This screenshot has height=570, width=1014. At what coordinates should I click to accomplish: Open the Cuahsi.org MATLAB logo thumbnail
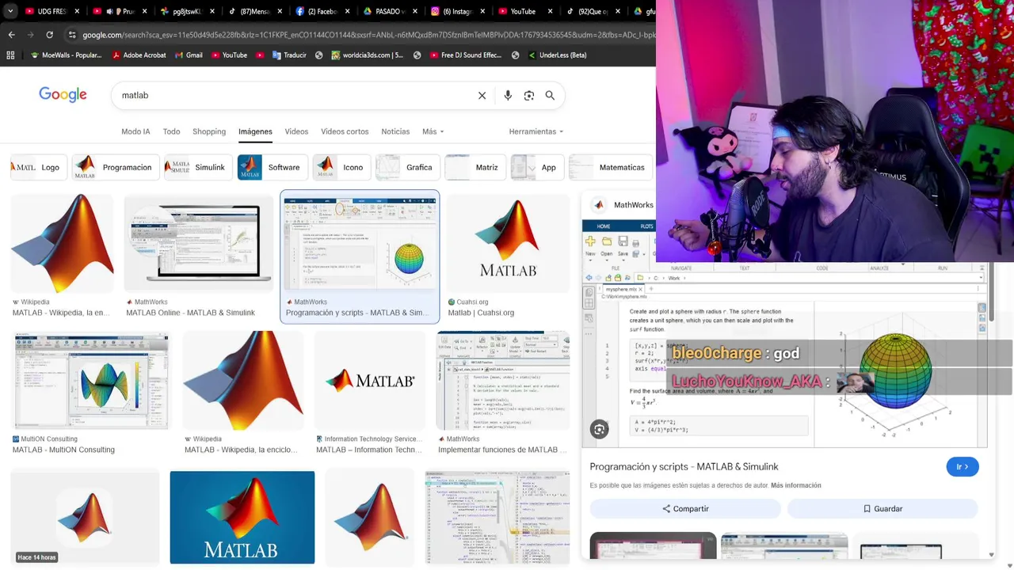click(x=508, y=244)
